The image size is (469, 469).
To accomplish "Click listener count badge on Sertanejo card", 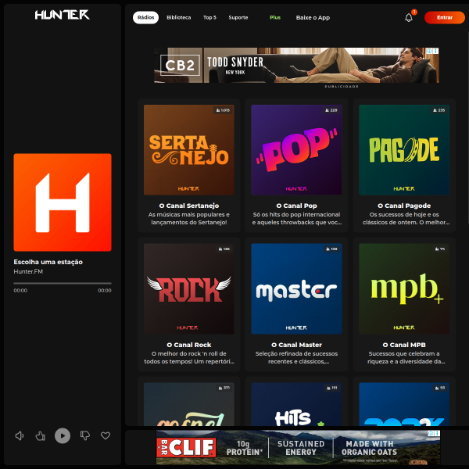I will [223, 110].
